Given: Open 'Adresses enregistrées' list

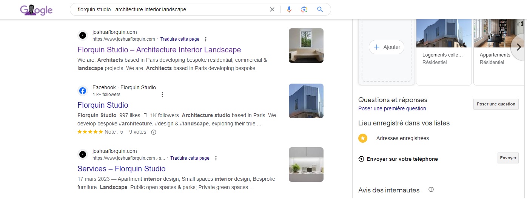Looking at the screenshot, I should coord(402,138).
